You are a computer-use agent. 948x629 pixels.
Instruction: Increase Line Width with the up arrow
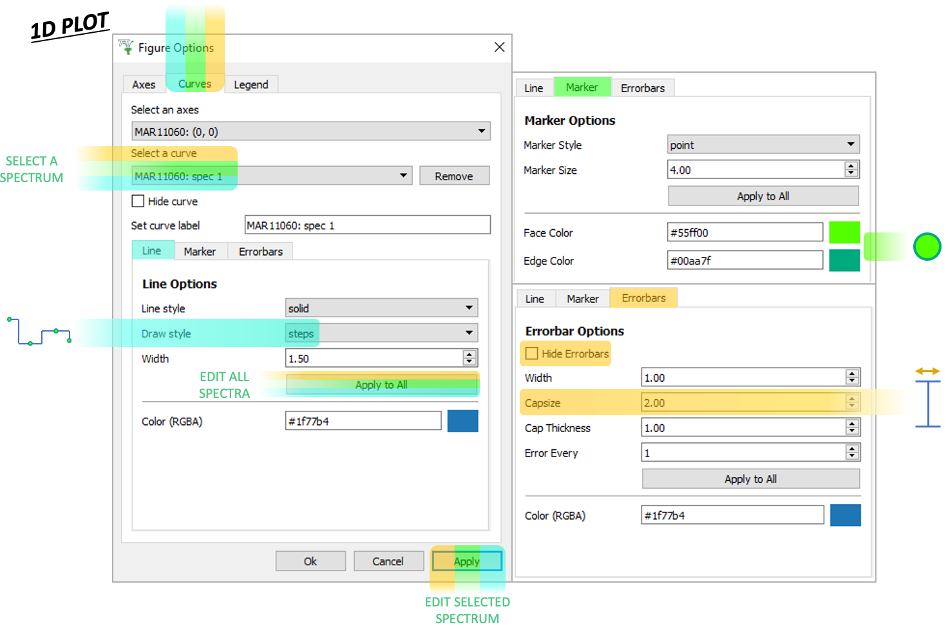469,355
